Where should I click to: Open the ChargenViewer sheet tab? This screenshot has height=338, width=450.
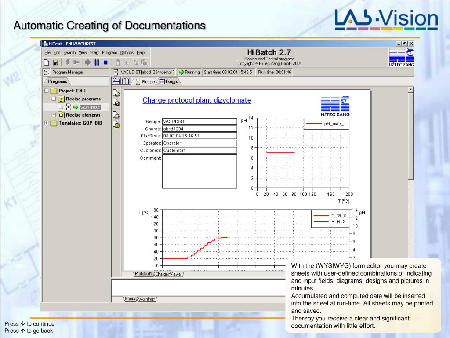click(168, 274)
